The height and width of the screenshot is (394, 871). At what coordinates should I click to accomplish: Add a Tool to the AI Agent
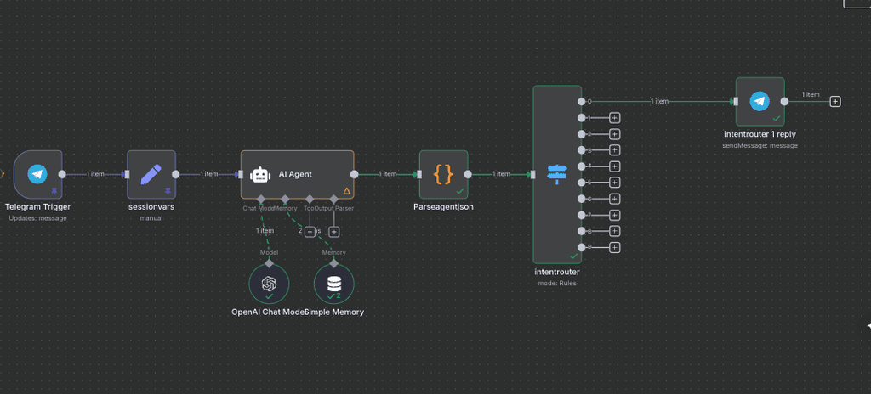pyautogui.click(x=310, y=231)
